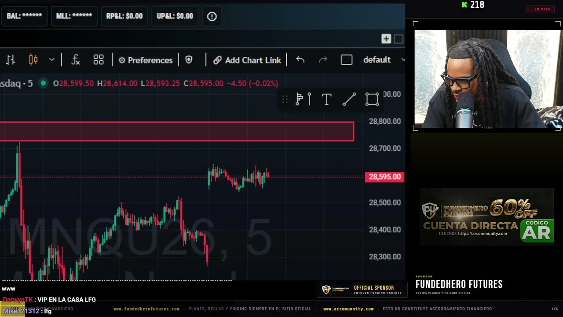Click the Nasdaq 5 symbol label

(16, 83)
